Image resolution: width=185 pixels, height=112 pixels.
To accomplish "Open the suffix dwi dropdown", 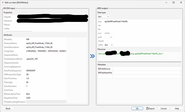I will click(109, 45).
